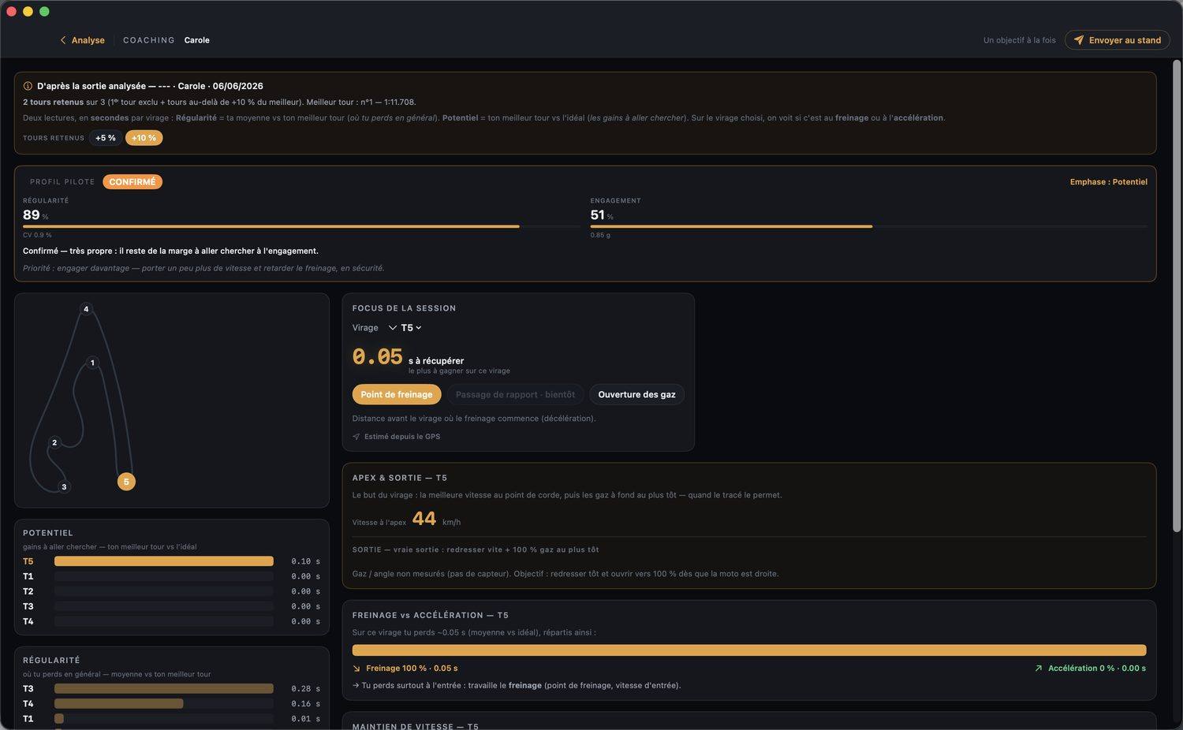This screenshot has width=1183, height=730.
Task: Click the up-right arrow icon beside Accélération 0 %
Action: [1039, 669]
